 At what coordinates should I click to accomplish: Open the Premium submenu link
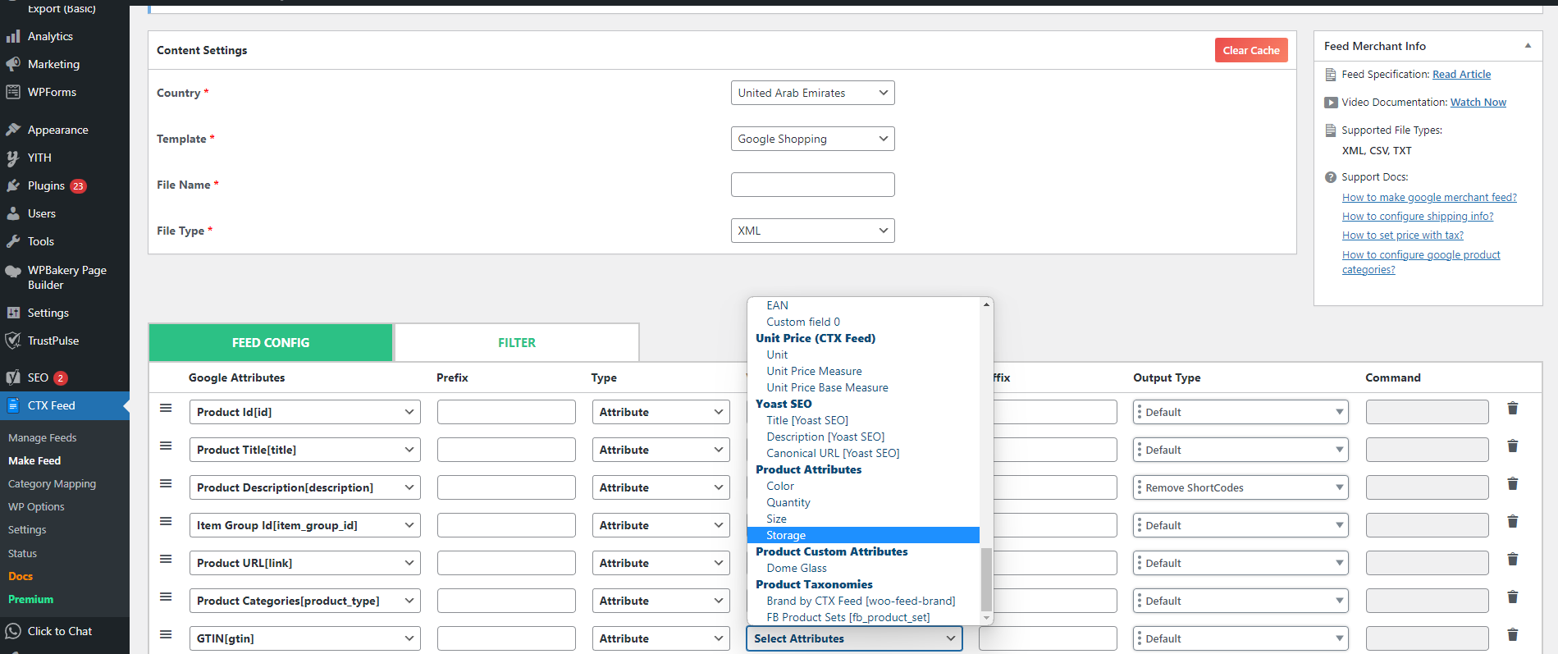pos(31,599)
